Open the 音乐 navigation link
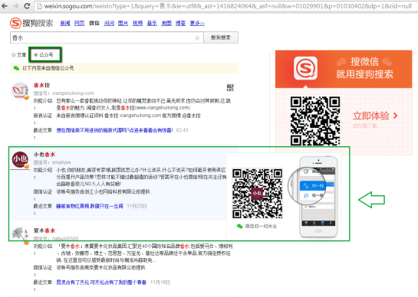This screenshot has height=297, width=418. tap(152, 24)
